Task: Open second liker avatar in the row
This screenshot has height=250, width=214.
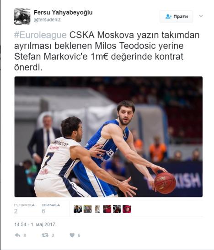Action: point(88,209)
